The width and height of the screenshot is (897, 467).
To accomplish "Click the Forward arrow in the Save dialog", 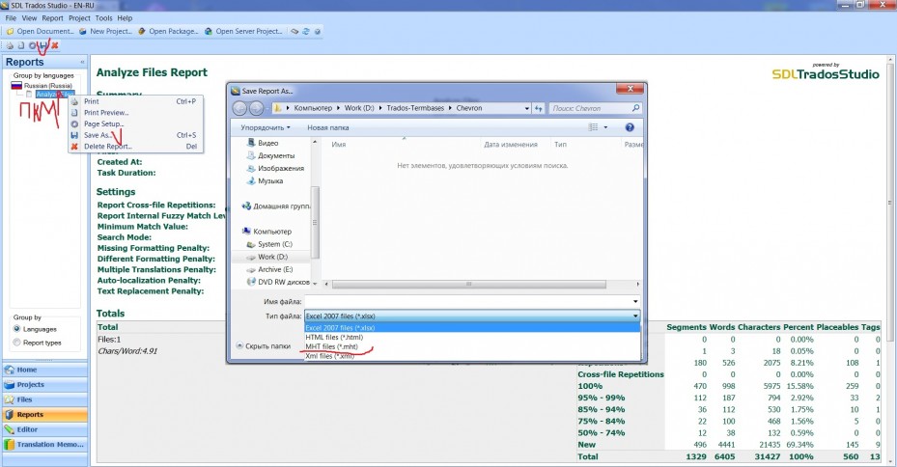I will [x=256, y=108].
